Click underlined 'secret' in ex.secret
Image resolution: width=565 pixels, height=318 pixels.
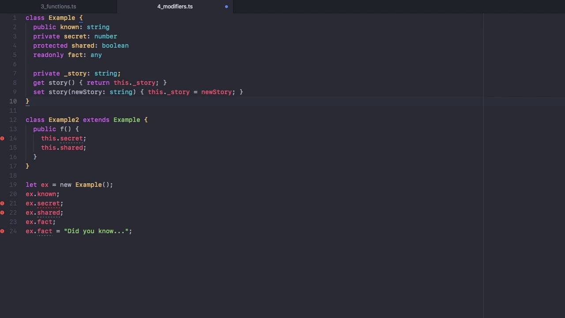tap(49, 203)
